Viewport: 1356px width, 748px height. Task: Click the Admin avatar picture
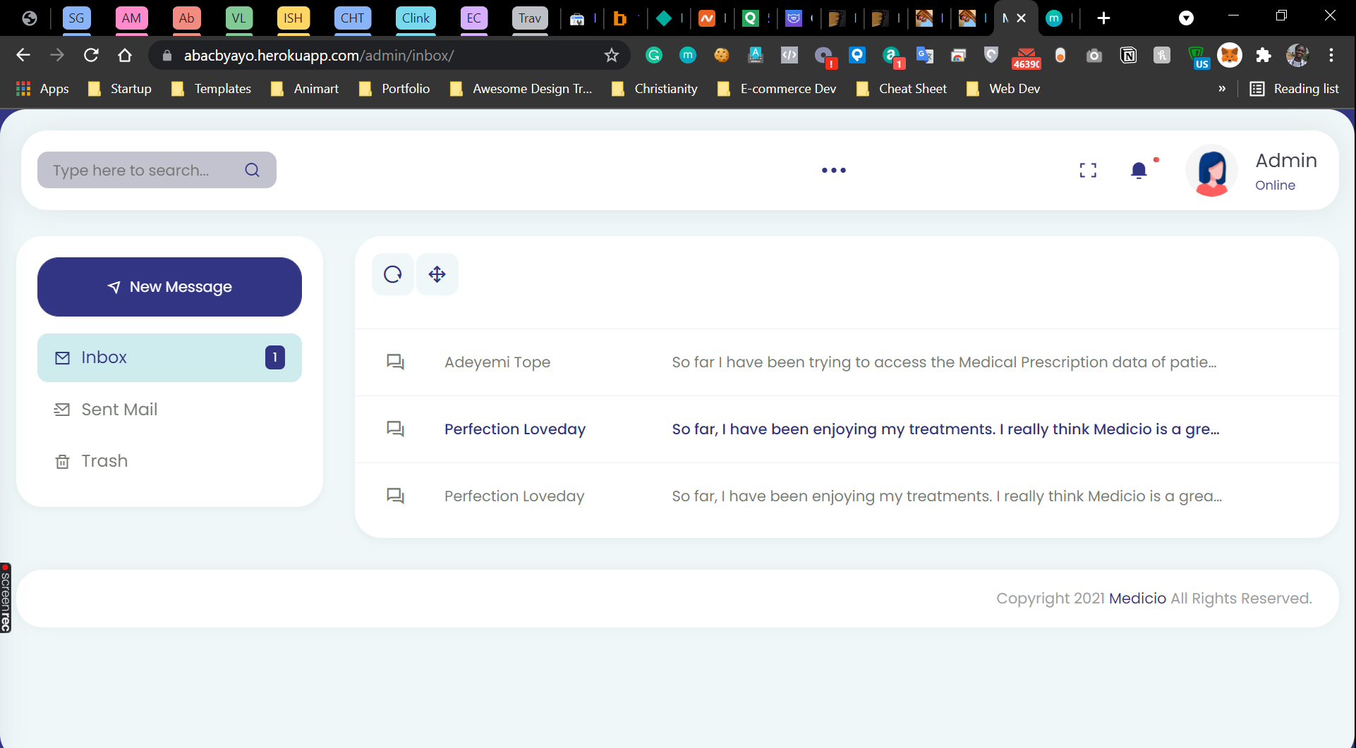[x=1212, y=171]
